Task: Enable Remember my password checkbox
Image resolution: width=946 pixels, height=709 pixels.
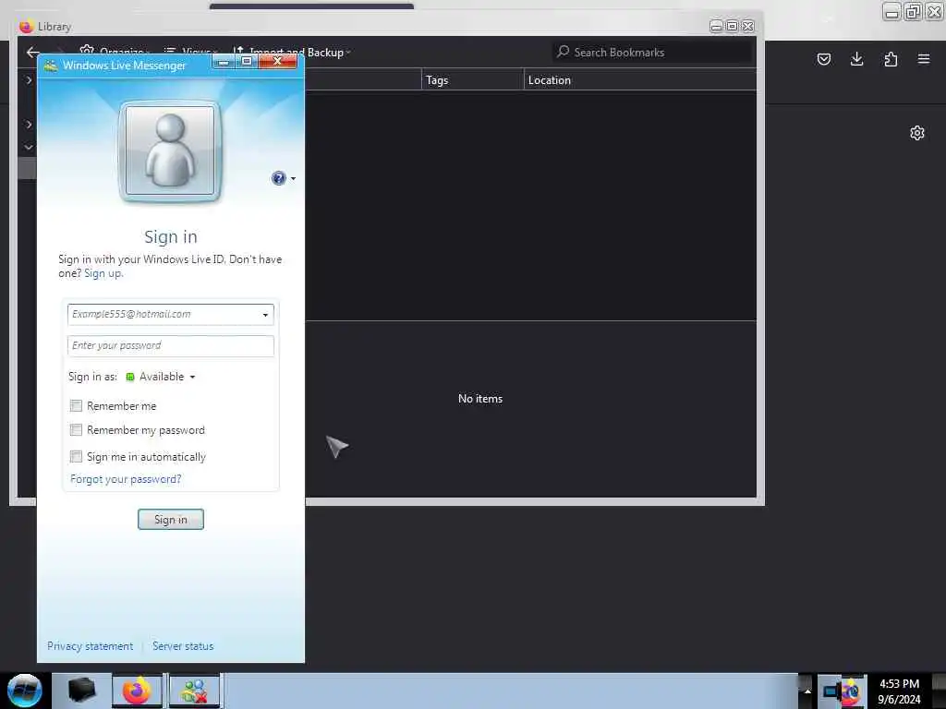Action: click(x=76, y=430)
